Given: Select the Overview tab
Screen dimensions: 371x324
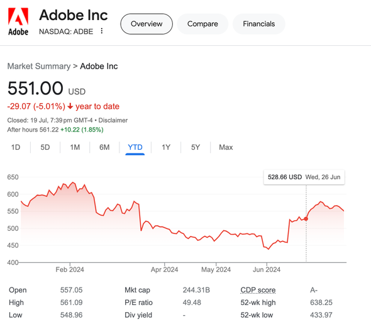Looking at the screenshot, I should (x=147, y=24).
